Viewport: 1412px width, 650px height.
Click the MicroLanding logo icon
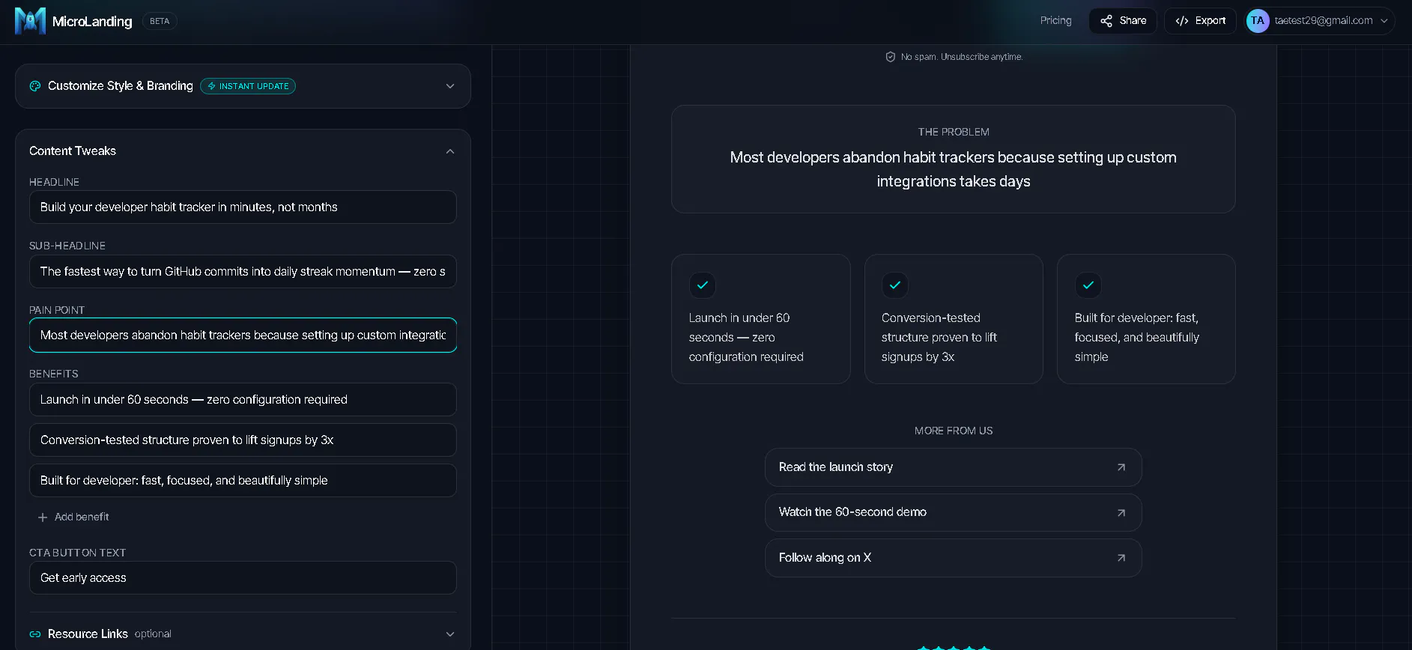(x=30, y=21)
